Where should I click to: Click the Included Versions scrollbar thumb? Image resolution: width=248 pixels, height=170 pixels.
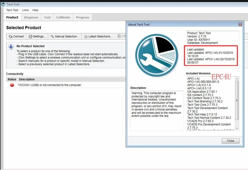237,100
